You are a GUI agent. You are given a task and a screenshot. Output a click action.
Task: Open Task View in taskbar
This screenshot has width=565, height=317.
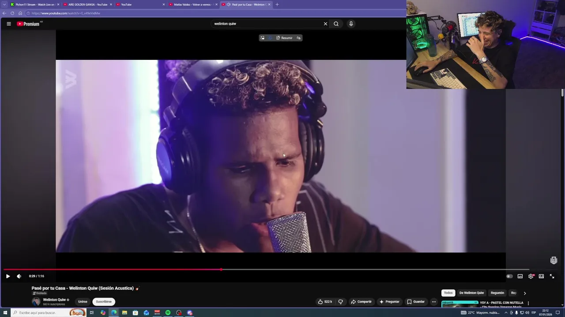(92, 313)
